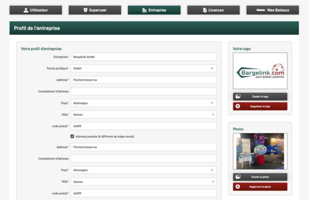Screen dimensions: 309x200
Task: Toggle Adresse postale different checkbox
Action: coord(72,136)
